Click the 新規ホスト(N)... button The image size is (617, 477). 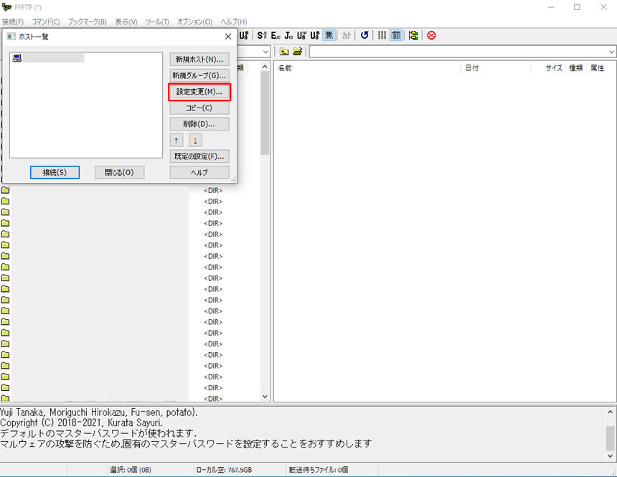[199, 60]
